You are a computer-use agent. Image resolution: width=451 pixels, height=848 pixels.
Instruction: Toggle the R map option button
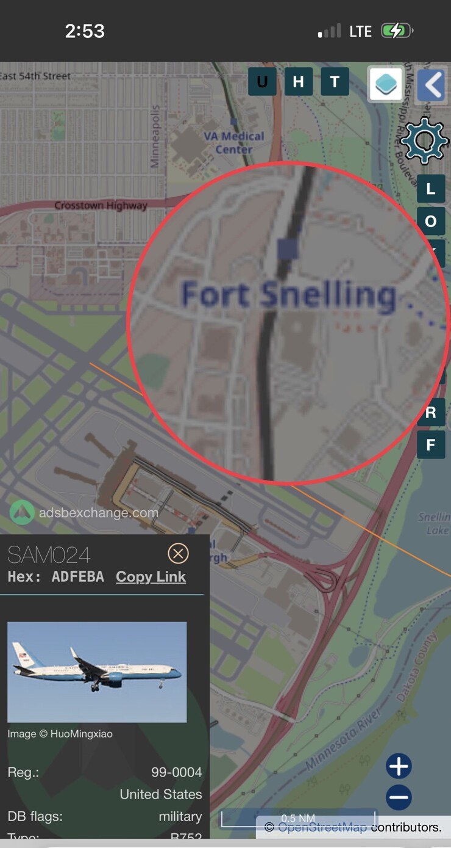[x=431, y=413]
